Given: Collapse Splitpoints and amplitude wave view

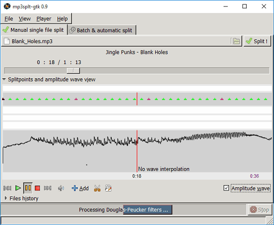Looking at the screenshot, I should 4,79.
